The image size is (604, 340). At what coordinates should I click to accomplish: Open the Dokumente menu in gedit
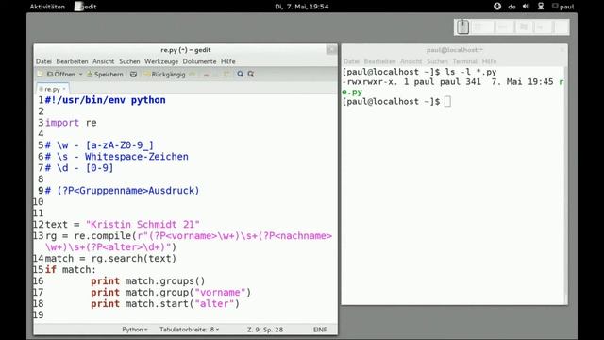199,61
